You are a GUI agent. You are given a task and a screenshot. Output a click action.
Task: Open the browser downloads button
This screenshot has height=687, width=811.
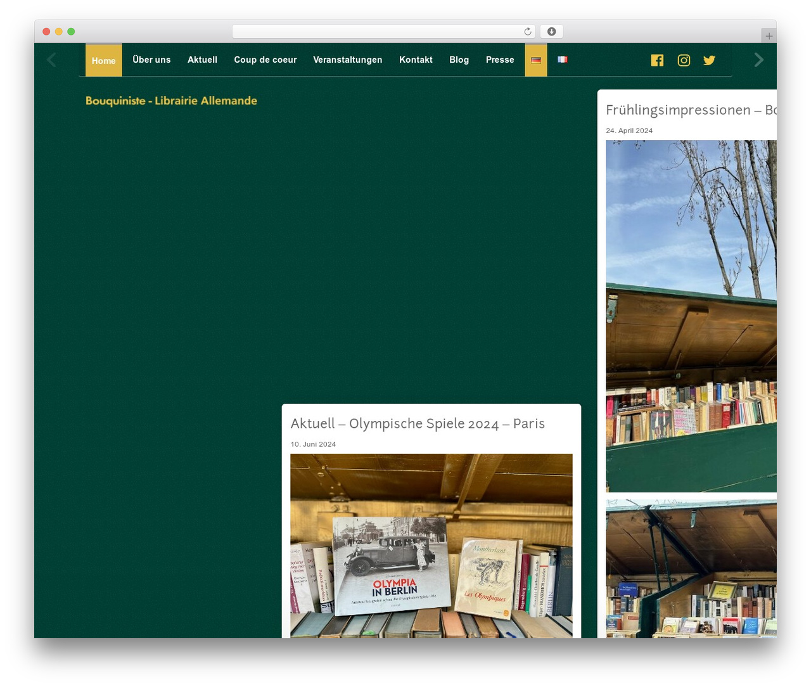(551, 32)
